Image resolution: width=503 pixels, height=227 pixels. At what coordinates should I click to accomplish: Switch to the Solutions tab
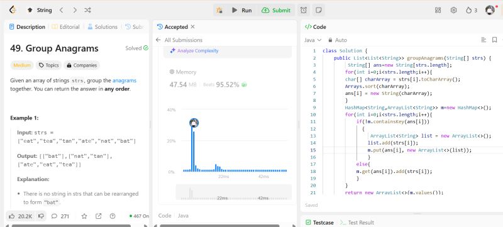point(102,27)
